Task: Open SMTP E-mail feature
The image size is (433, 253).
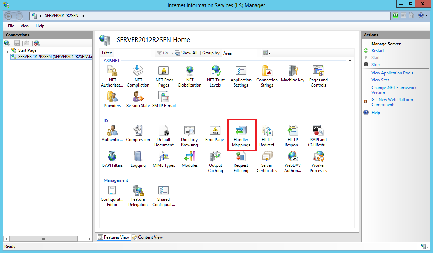Action: 164,100
